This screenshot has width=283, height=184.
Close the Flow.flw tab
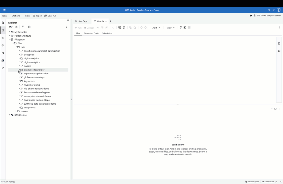point(106,21)
